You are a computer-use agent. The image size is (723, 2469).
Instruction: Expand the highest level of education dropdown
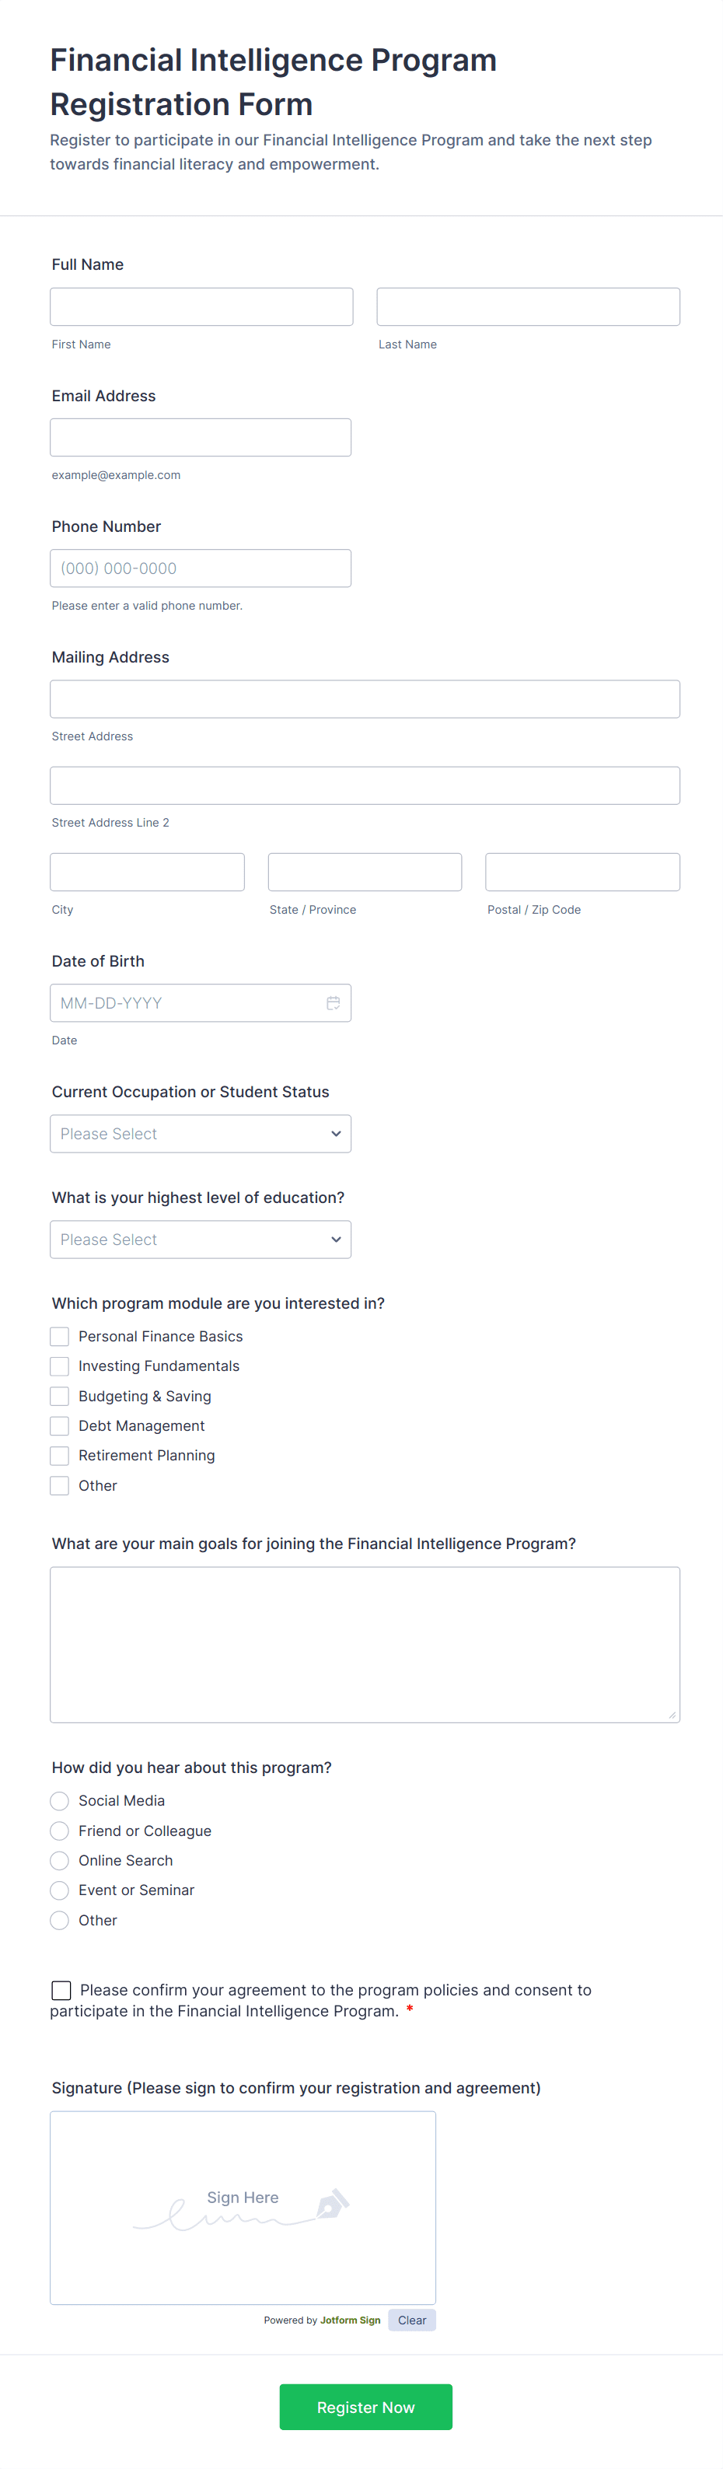click(x=200, y=1240)
